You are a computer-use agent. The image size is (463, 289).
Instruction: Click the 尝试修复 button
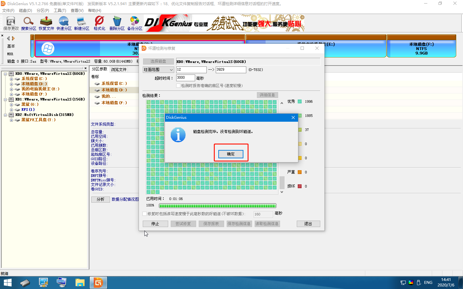[x=183, y=224]
